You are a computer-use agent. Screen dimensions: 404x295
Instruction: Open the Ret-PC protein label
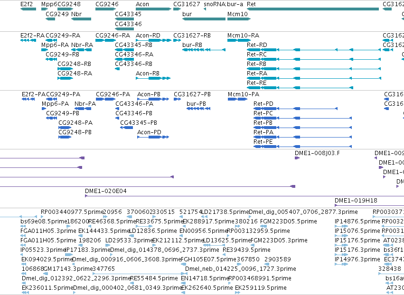[x=263, y=113]
